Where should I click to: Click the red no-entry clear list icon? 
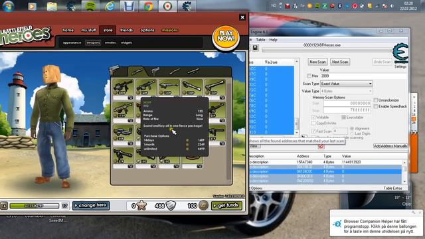[321, 146]
